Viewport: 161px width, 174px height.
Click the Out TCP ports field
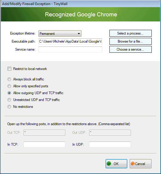point(44,133)
